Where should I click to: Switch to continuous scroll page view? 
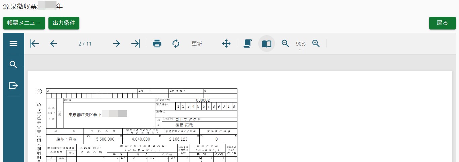click(x=248, y=44)
